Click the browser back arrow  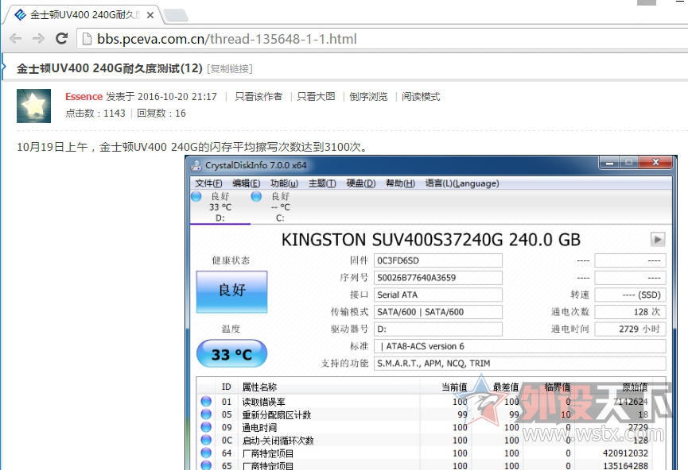(15, 39)
